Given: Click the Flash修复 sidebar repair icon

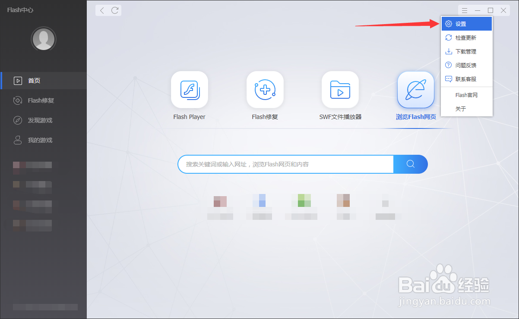Looking at the screenshot, I should pos(18,100).
